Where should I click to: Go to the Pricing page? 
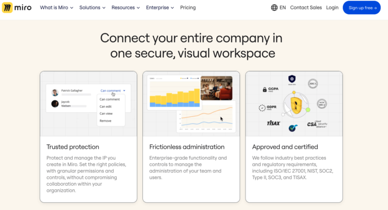tap(188, 8)
